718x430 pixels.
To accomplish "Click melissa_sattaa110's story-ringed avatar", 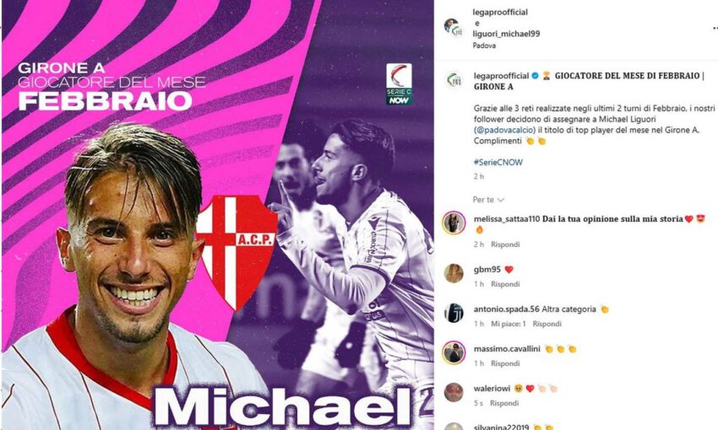I will tap(454, 223).
